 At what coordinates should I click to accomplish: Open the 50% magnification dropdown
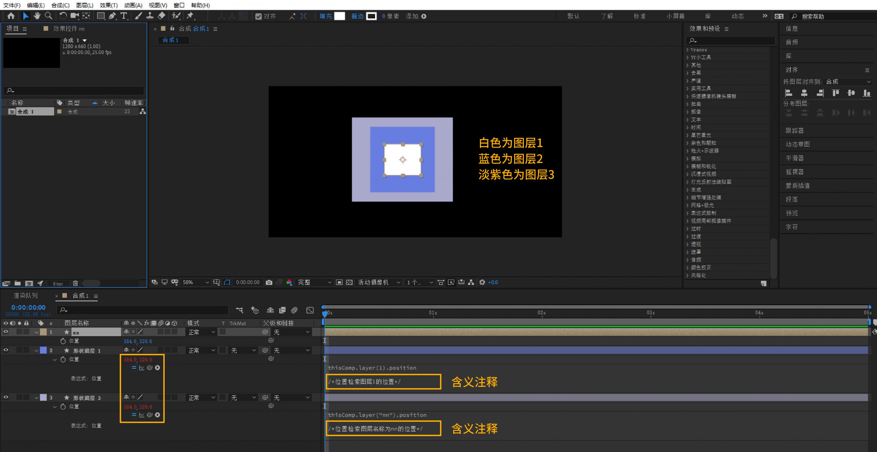[195, 282]
